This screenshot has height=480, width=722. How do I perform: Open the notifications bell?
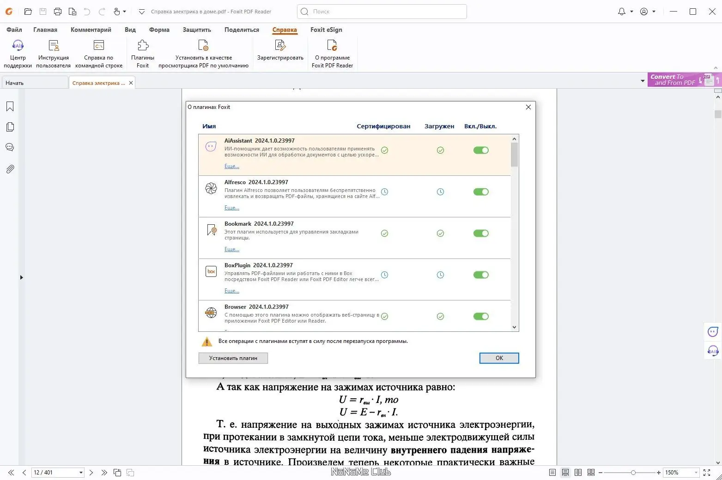click(622, 12)
